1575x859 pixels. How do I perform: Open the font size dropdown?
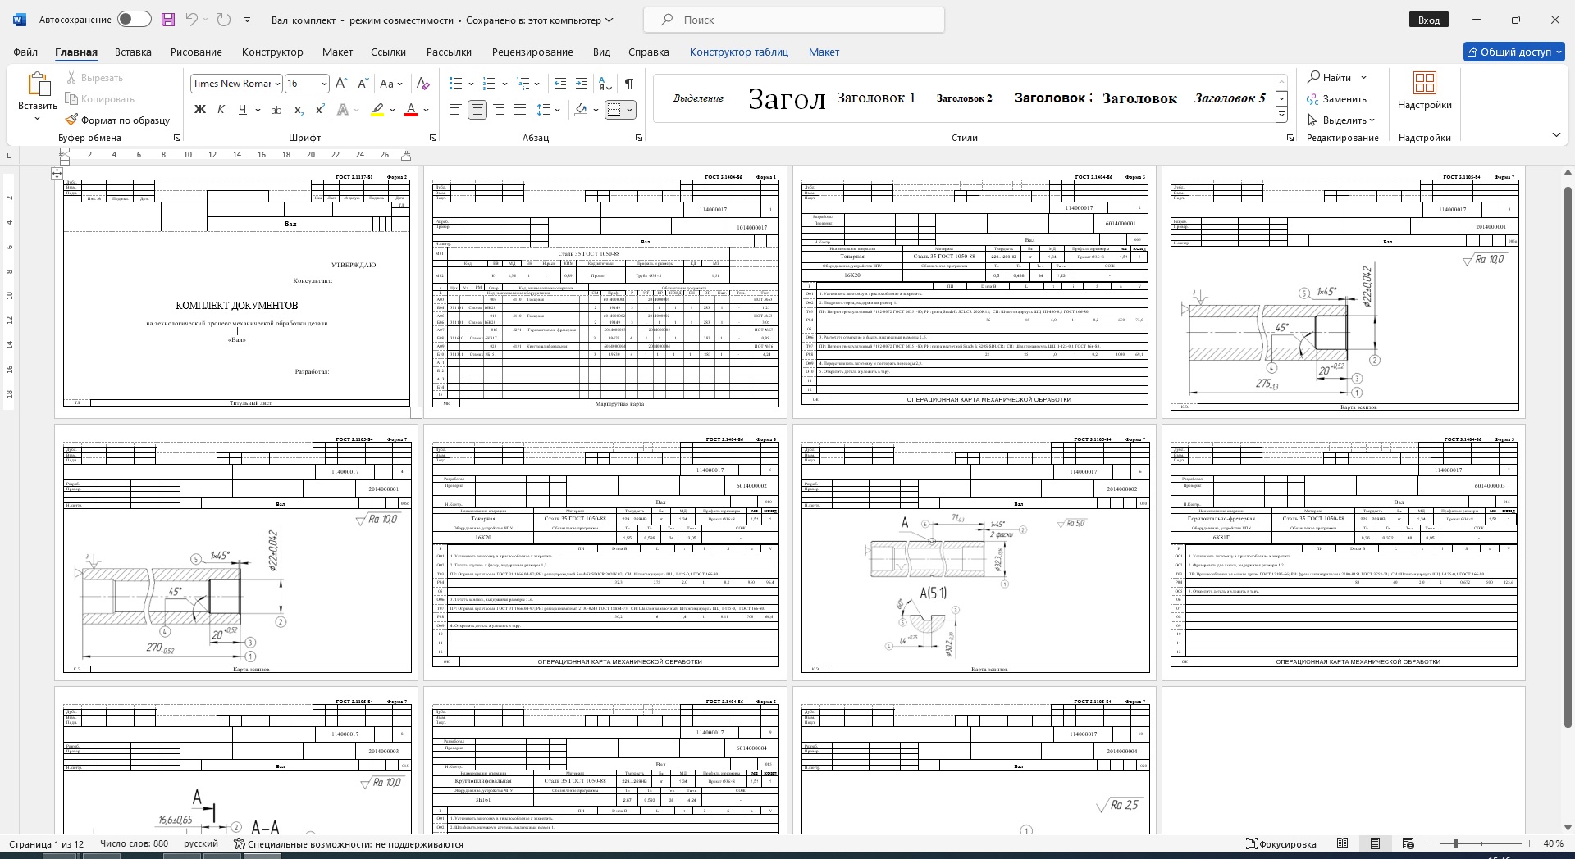(x=324, y=84)
